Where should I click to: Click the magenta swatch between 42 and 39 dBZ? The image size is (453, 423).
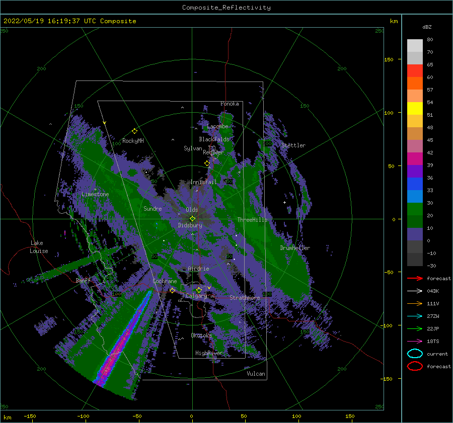click(x=415, y=159)
